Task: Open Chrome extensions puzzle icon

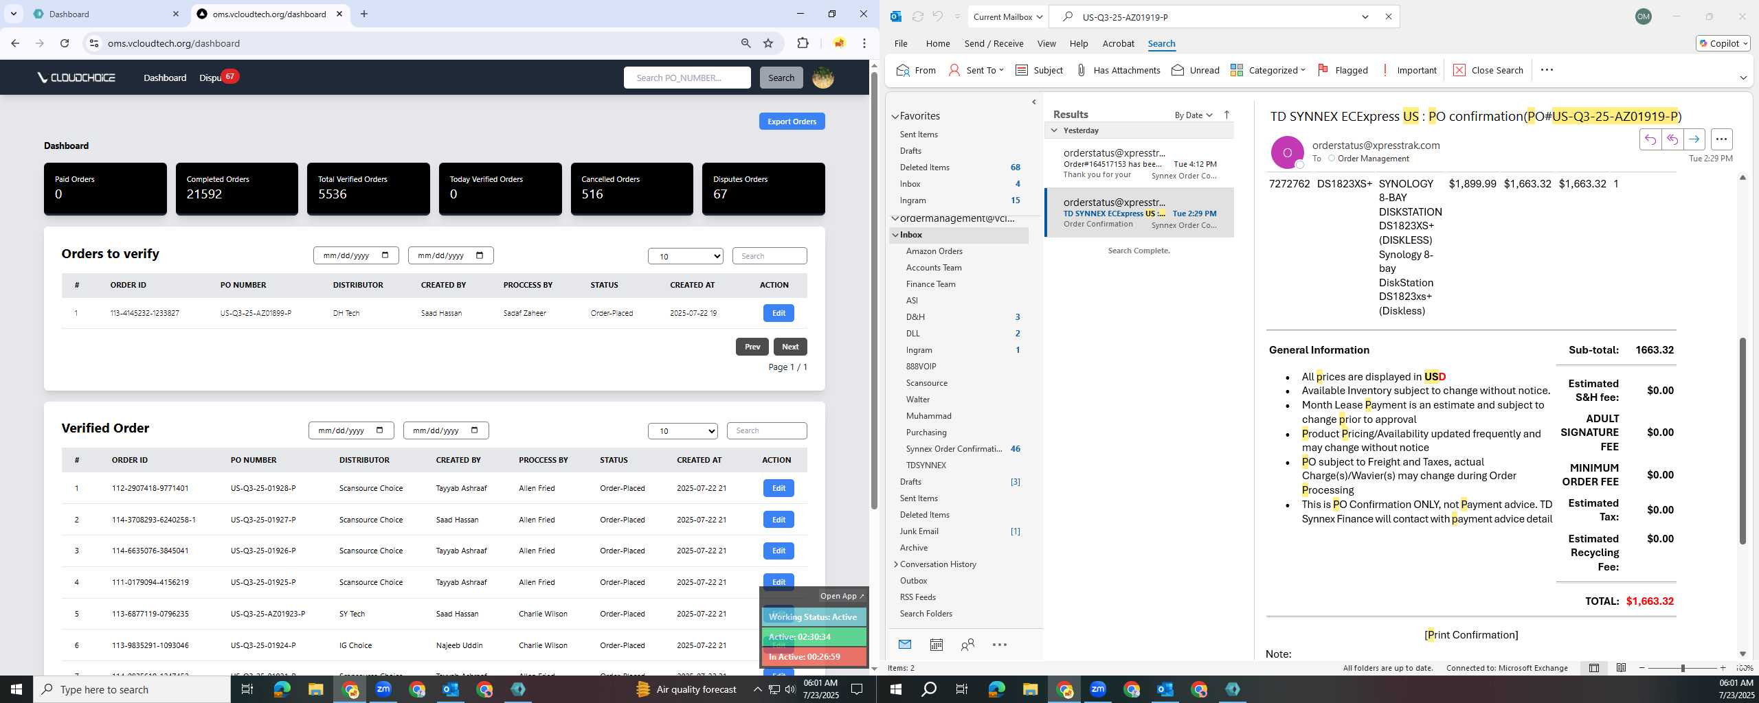Action: [x=803, y=43]
